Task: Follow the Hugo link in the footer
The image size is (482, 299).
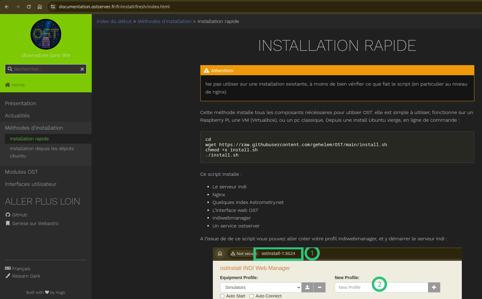Action: (x=60, y=292)
